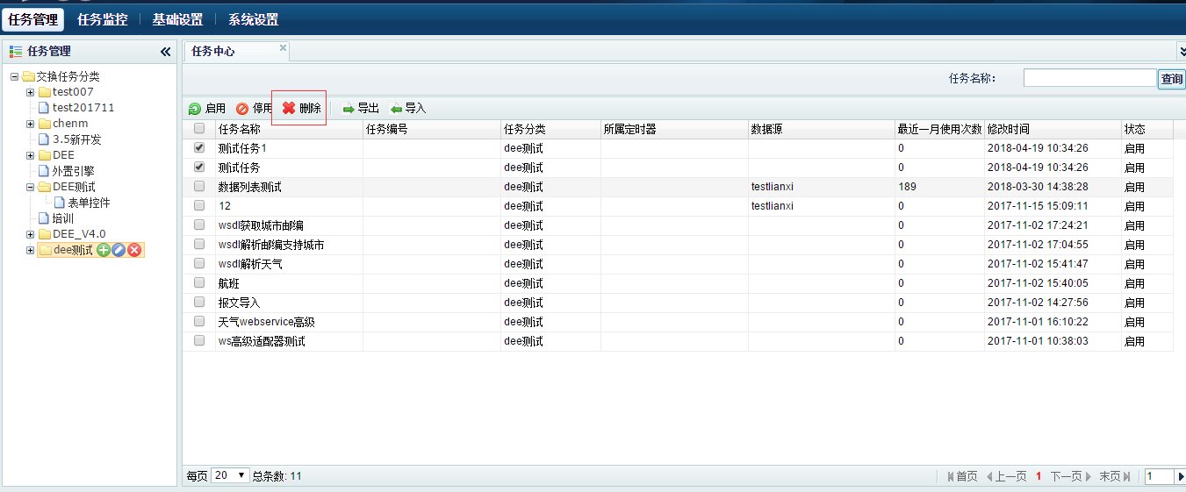This screenshot has width=1186, height=492.
Task: Click the page number input field
Action: [1160, 476]
